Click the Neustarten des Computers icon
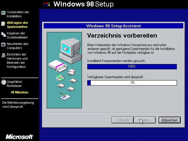 tap(3, 45)
